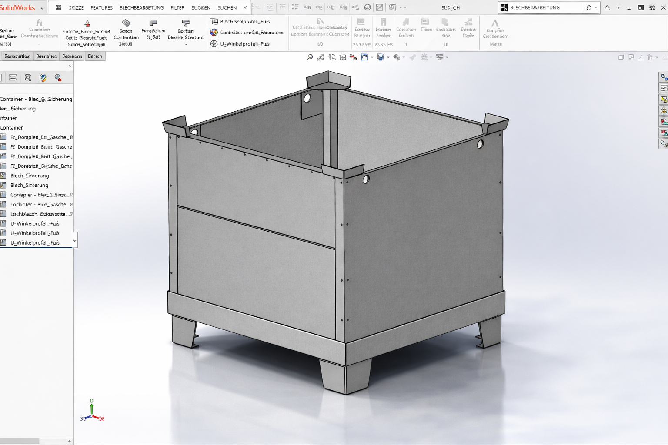Click the Hide/Show Items icon in view toolbar
The width and height of the screenshot is (668, 445).
(x=397, y=57)
